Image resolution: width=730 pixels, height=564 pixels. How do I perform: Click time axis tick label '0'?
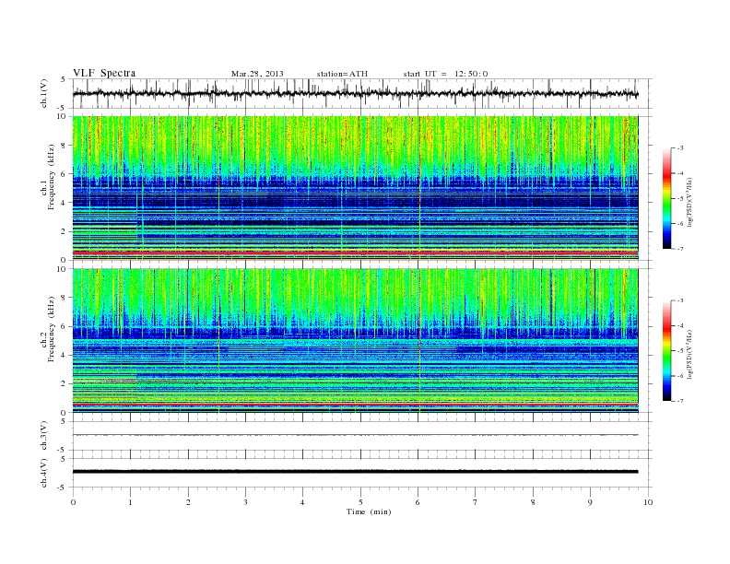point(73,502)
